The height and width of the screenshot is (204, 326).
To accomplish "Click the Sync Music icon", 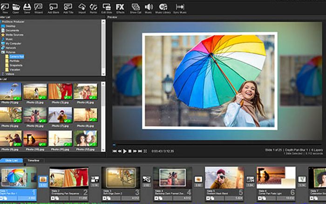I will click(180, 9).
